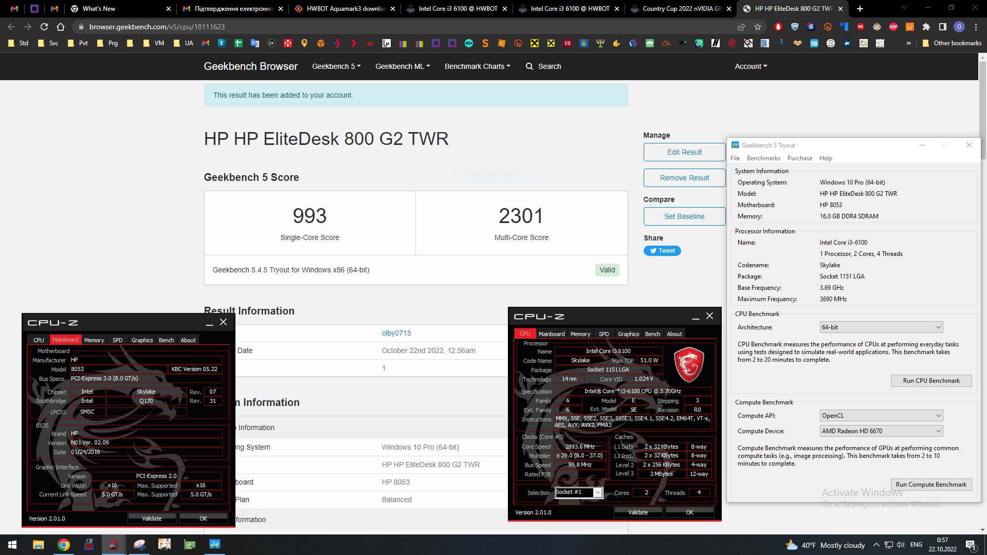Open Bench tab in right CPU-Z window
The height and width of the screenshot is (555, 987).
point(652,334)
